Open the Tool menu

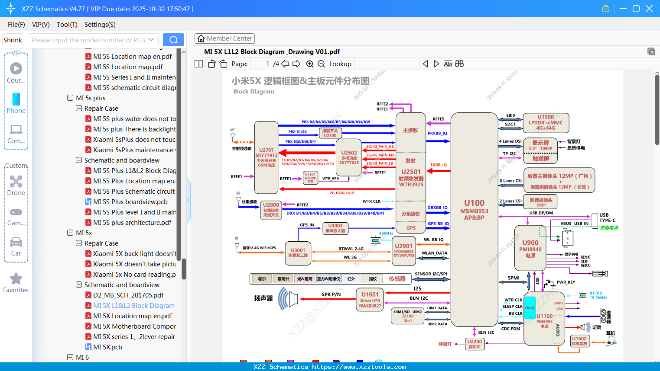pyautogui.click(x=67, y=25)
